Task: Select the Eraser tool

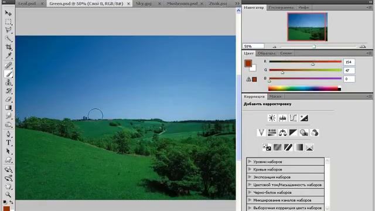Action: click(8, 99)
